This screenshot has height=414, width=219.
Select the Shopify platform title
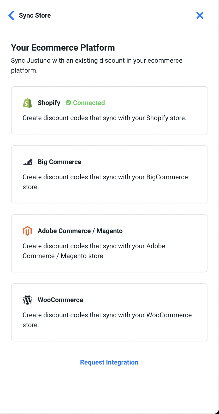(x=49, y=103)
